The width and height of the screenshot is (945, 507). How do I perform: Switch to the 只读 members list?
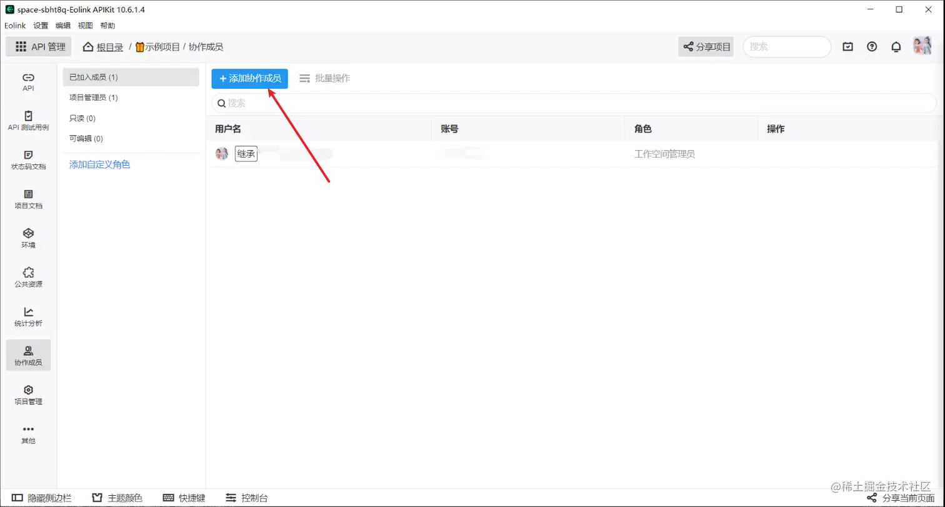coord(81,118)
